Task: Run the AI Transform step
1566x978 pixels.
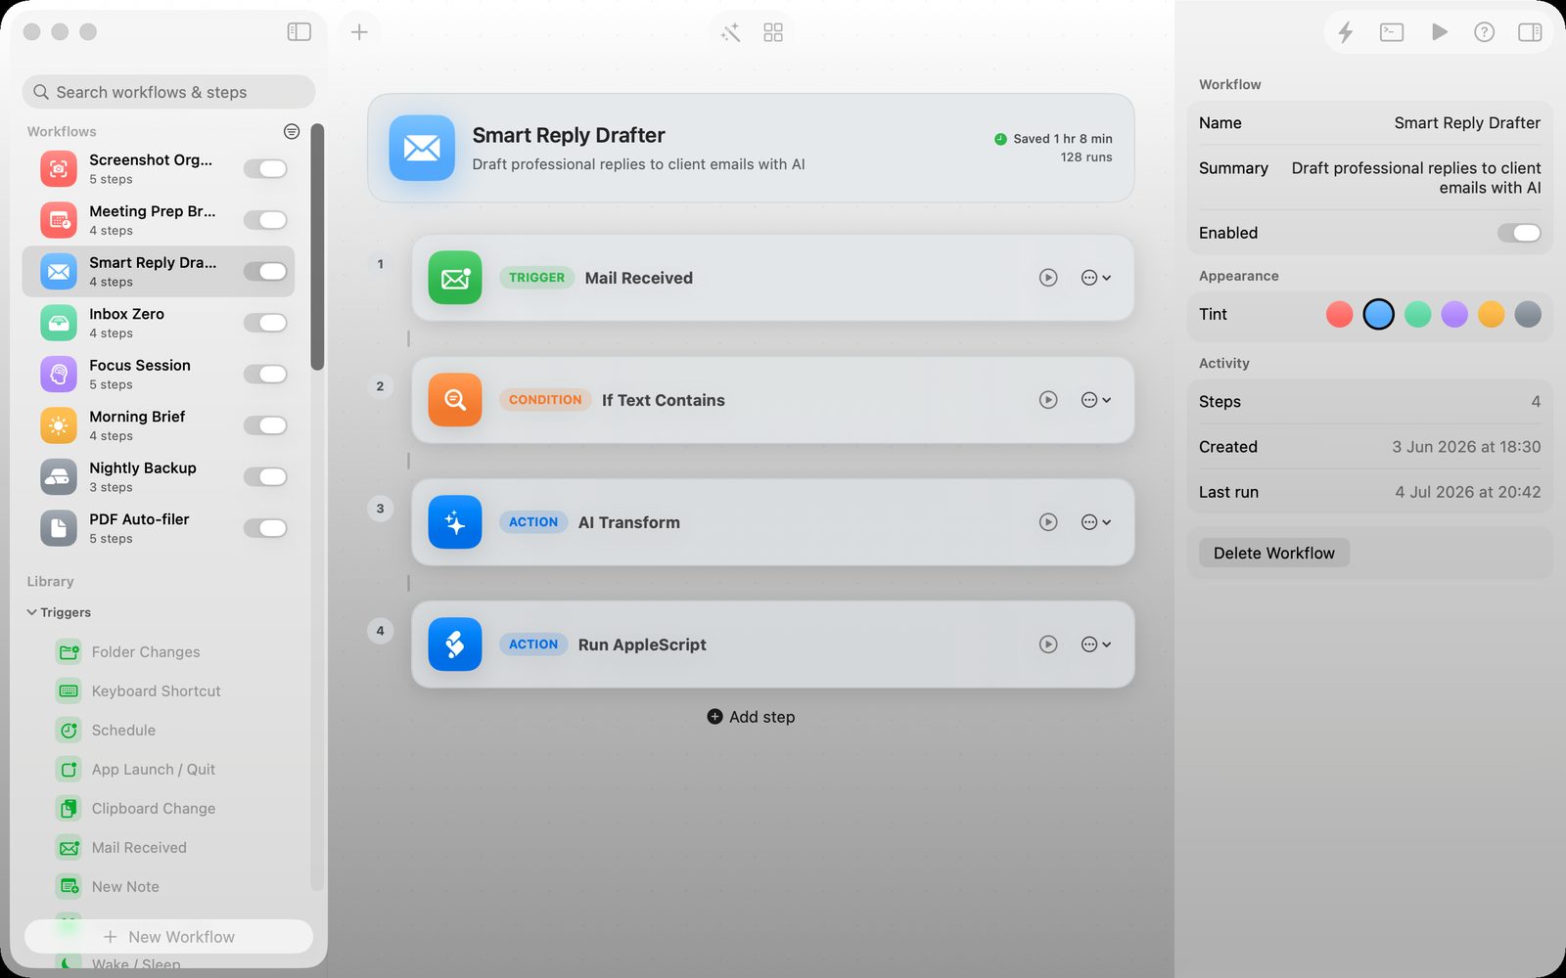Action: click(x=1048, y=522)
